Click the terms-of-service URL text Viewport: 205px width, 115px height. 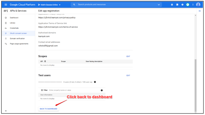tap(58, 27)
